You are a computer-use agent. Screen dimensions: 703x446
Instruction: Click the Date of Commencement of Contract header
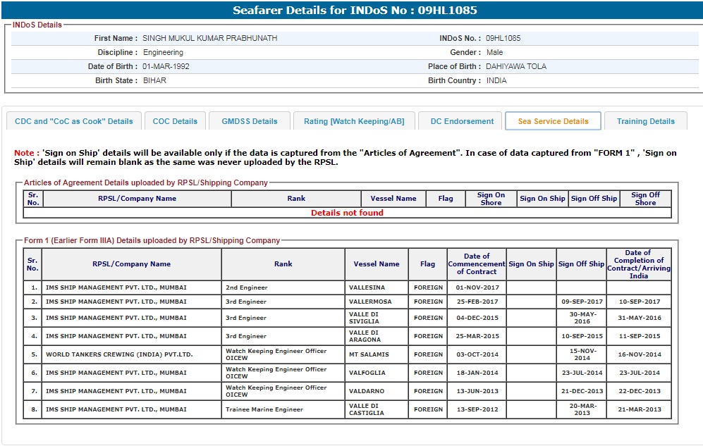tap(477, 264)
